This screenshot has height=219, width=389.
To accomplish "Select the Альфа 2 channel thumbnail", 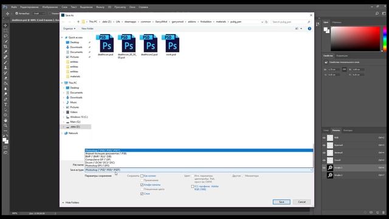I will click(x=330, y=175).
